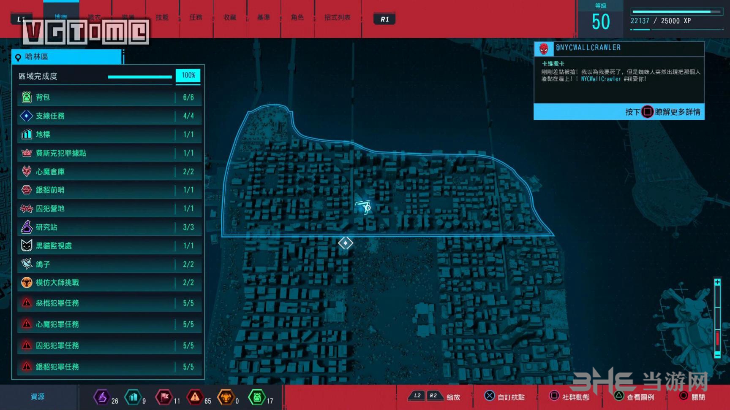Open the 任務 missions tab

click(x=196, y=17)
